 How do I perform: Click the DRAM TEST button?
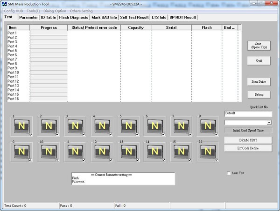pyautogui.click(x=248, y=140)
